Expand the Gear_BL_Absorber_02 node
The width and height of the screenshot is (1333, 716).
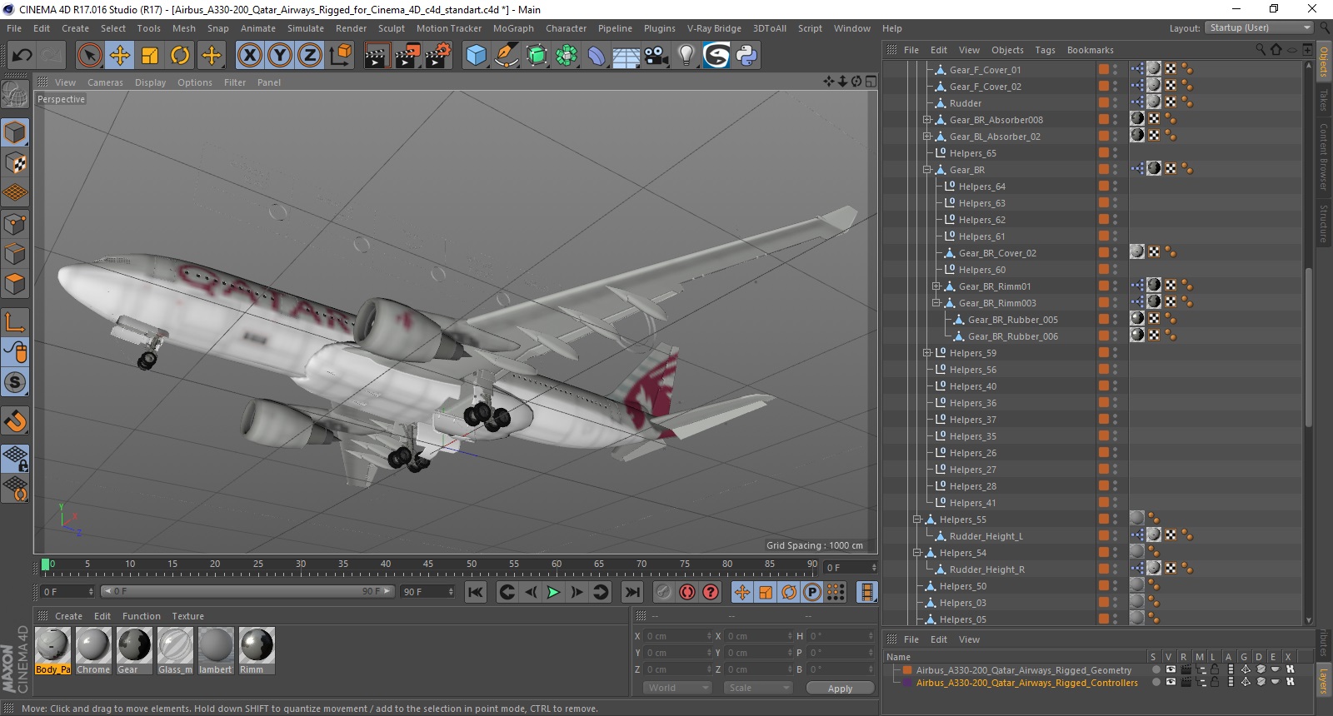point(926,137)
